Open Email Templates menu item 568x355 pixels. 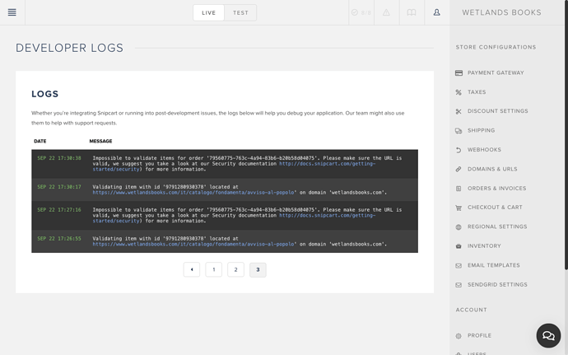click(x=493, y=265)
